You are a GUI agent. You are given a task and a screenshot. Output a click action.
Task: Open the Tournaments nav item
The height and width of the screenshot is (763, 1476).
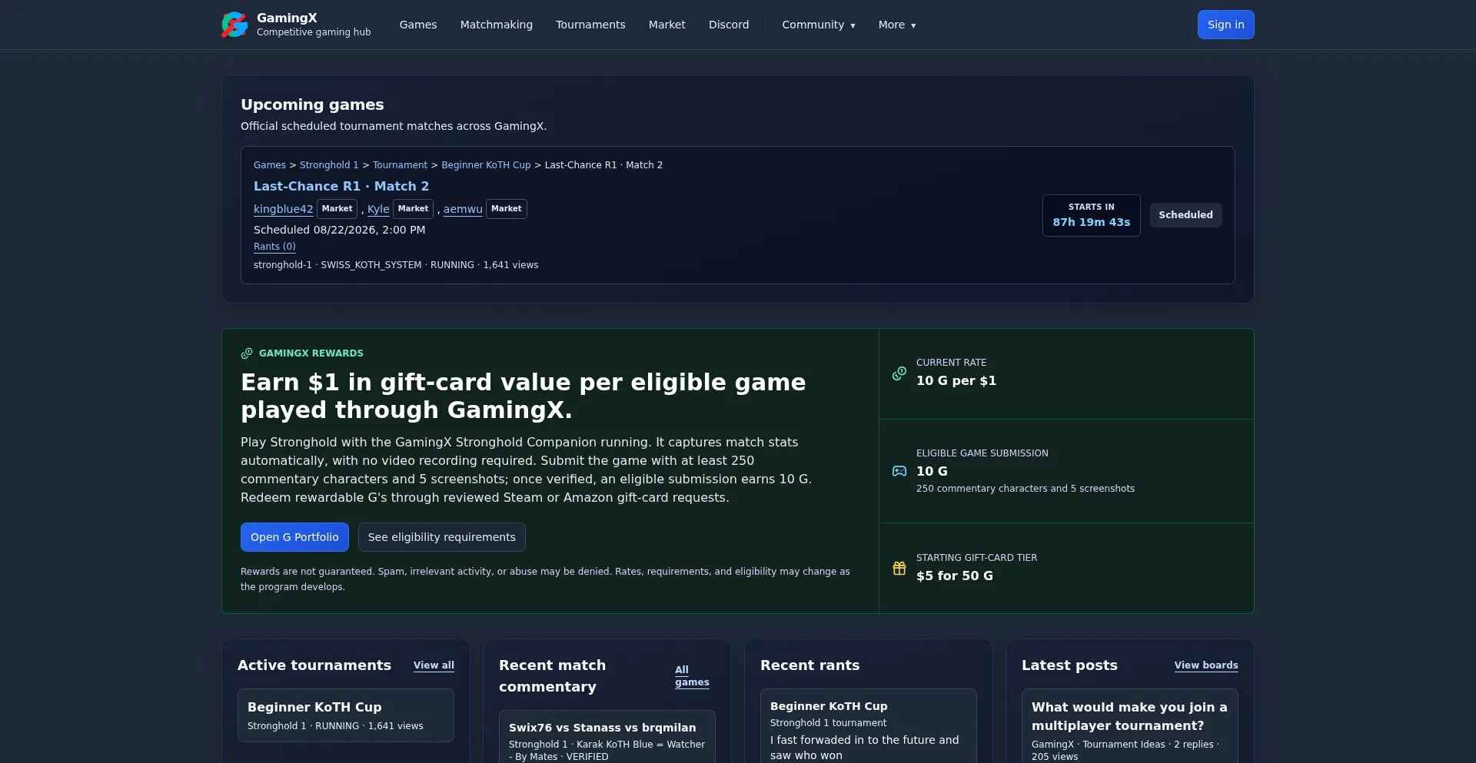pyautogui.click(x=590, y=25)
